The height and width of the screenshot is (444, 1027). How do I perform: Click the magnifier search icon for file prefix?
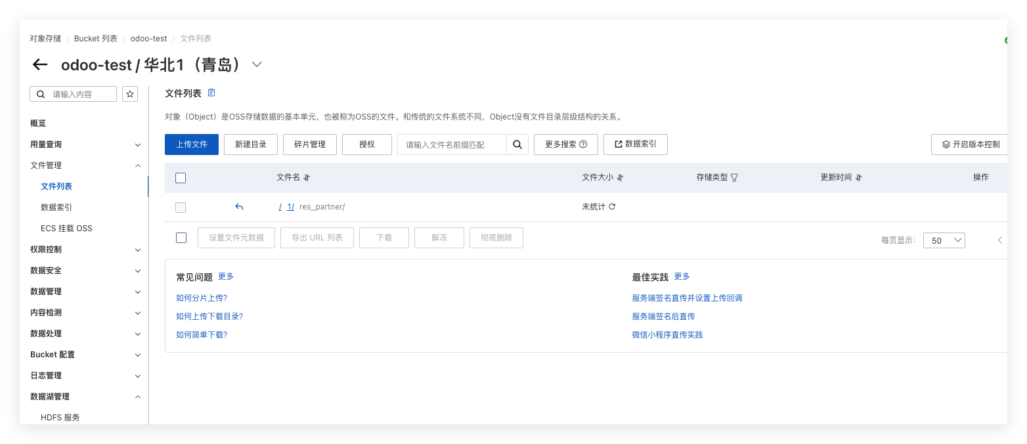pos(517,144)
